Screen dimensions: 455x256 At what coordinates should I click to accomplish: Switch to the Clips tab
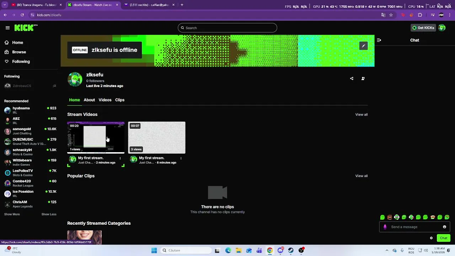tap(120, 100)
